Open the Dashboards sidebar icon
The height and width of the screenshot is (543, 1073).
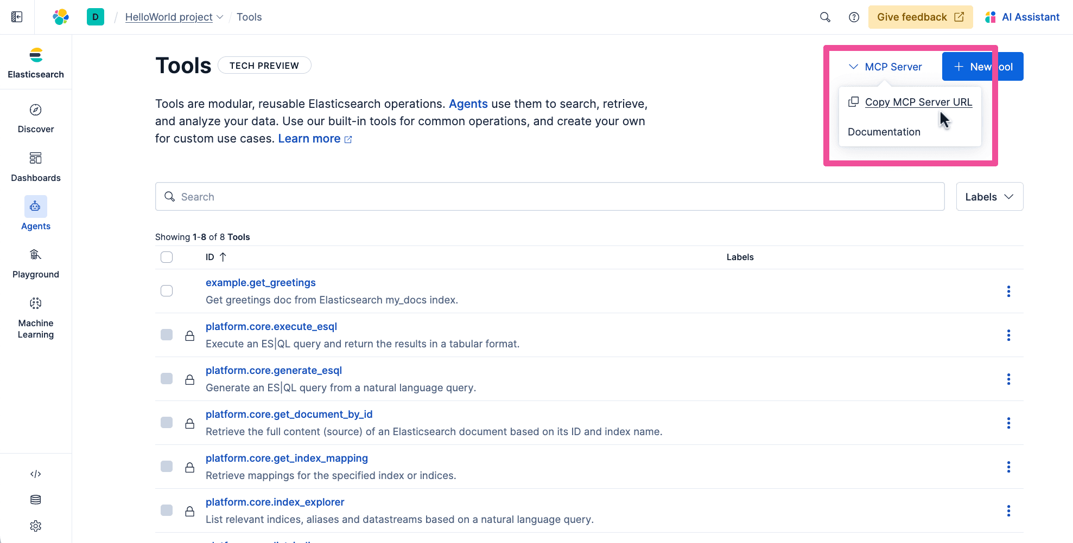pyautogui.click(x=35, y=166)
